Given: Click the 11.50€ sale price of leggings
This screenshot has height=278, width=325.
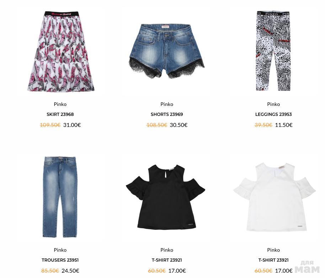Looking at the screenshot, I should point(283,125).
